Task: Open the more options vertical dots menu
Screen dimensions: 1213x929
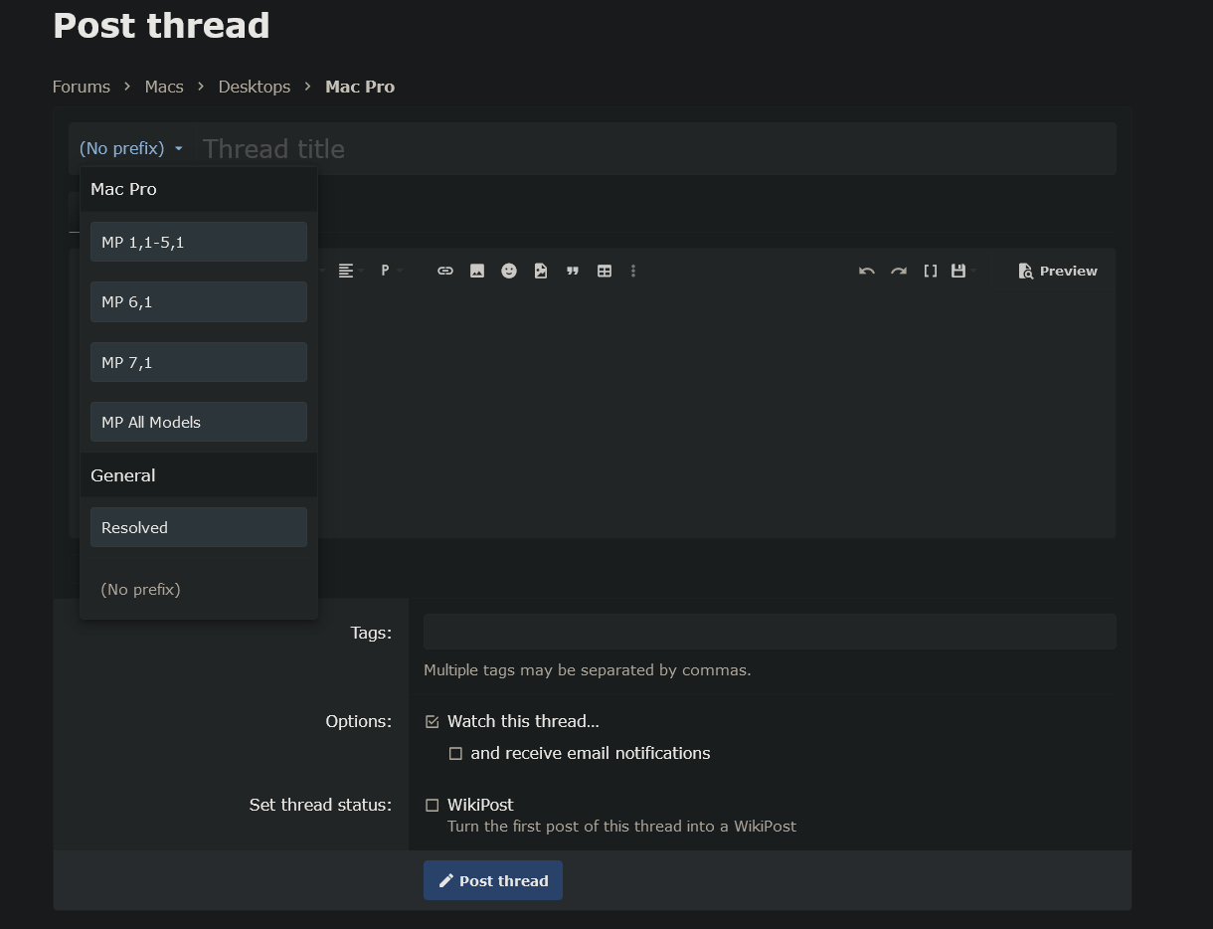Action: (x=633, y=271)
